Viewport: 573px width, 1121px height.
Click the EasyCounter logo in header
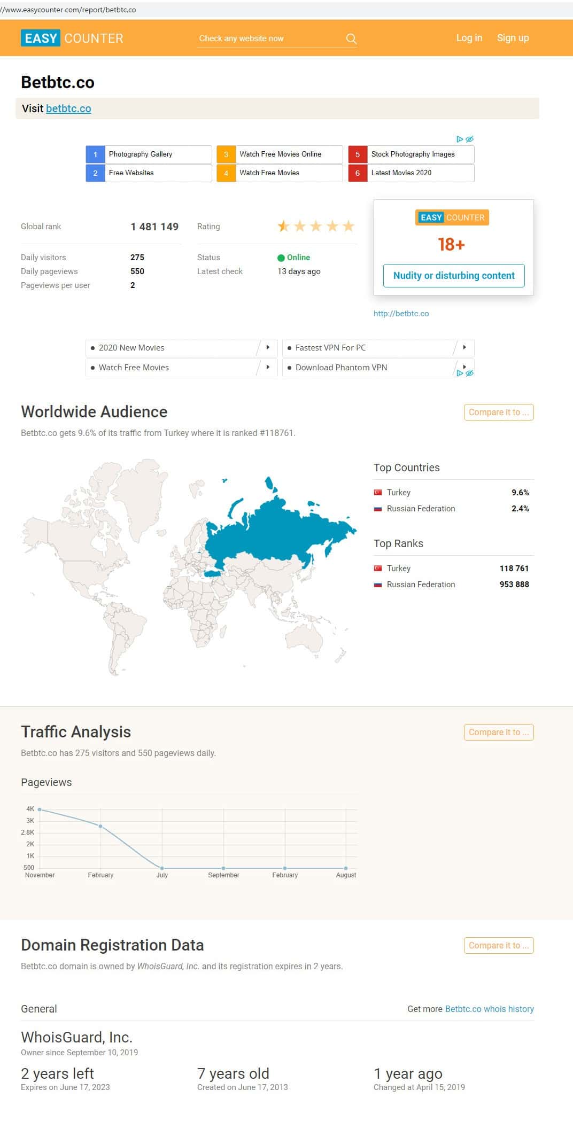click(72, 38)
